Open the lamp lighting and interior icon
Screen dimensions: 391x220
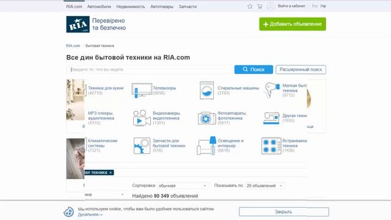point(206,145)
